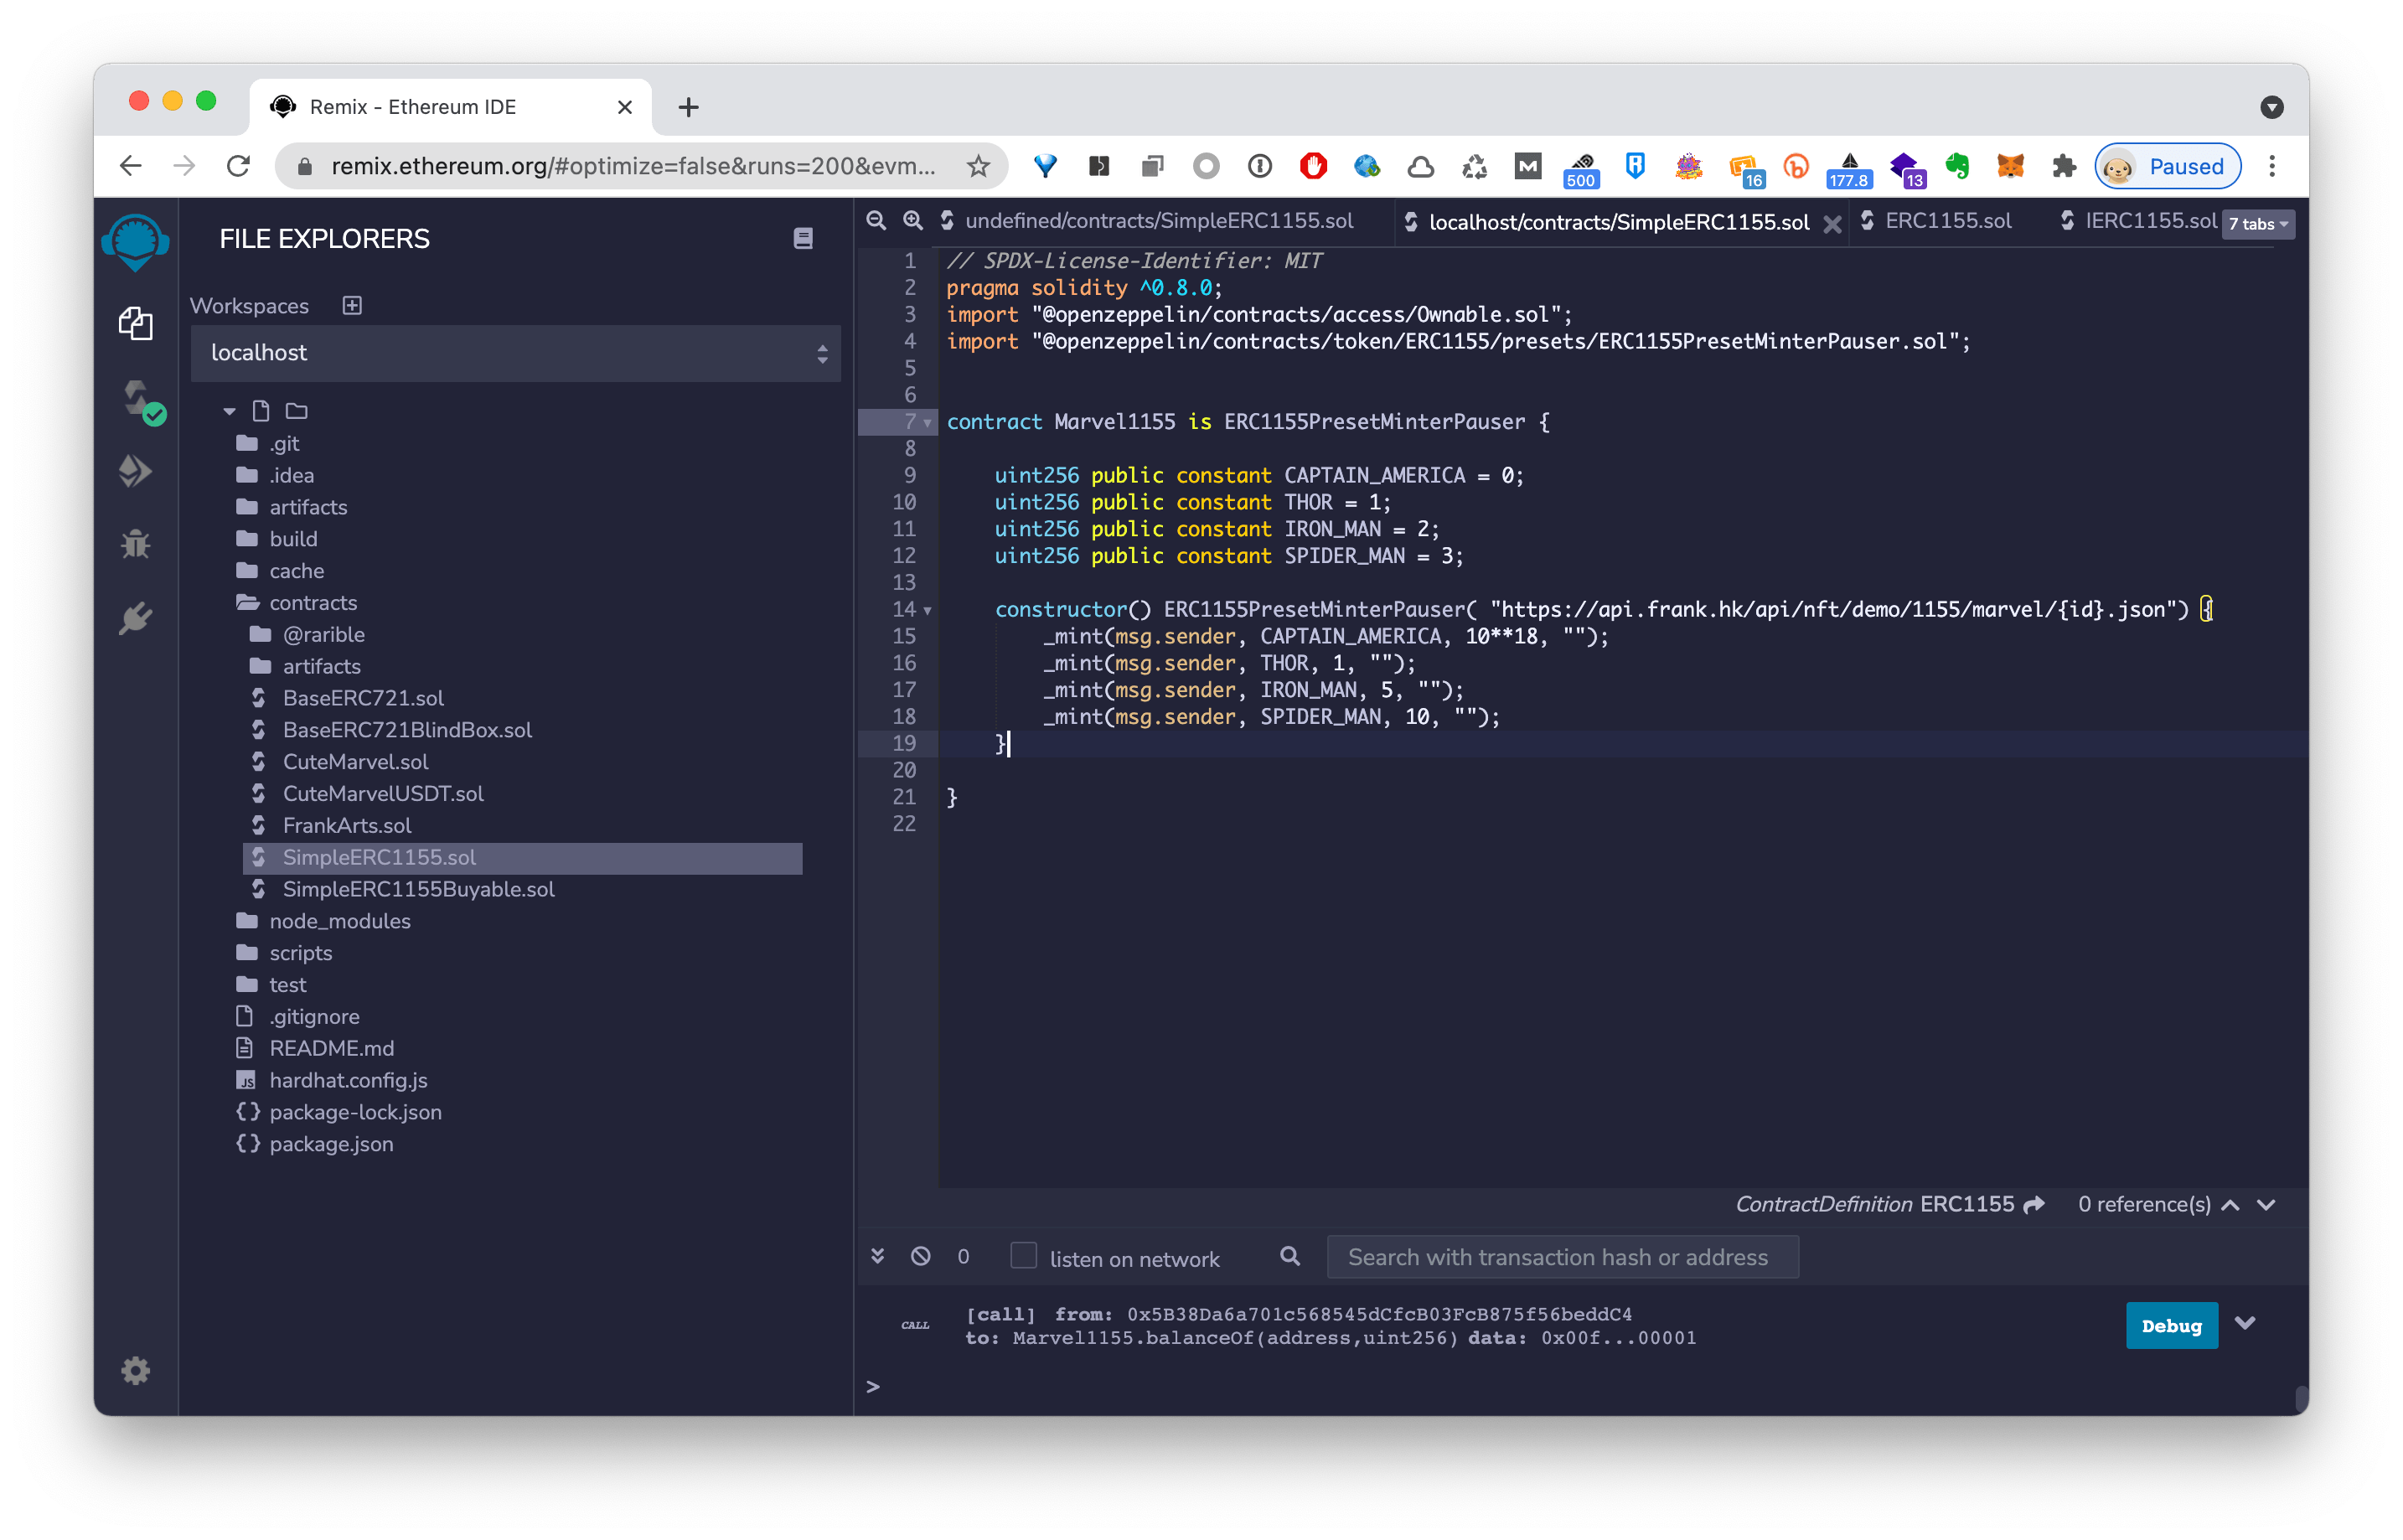This screenshot has width=2403, height=1540.
Task: Open the Debugger bug icon in sidebar
Action: click(x=135, y=544)
